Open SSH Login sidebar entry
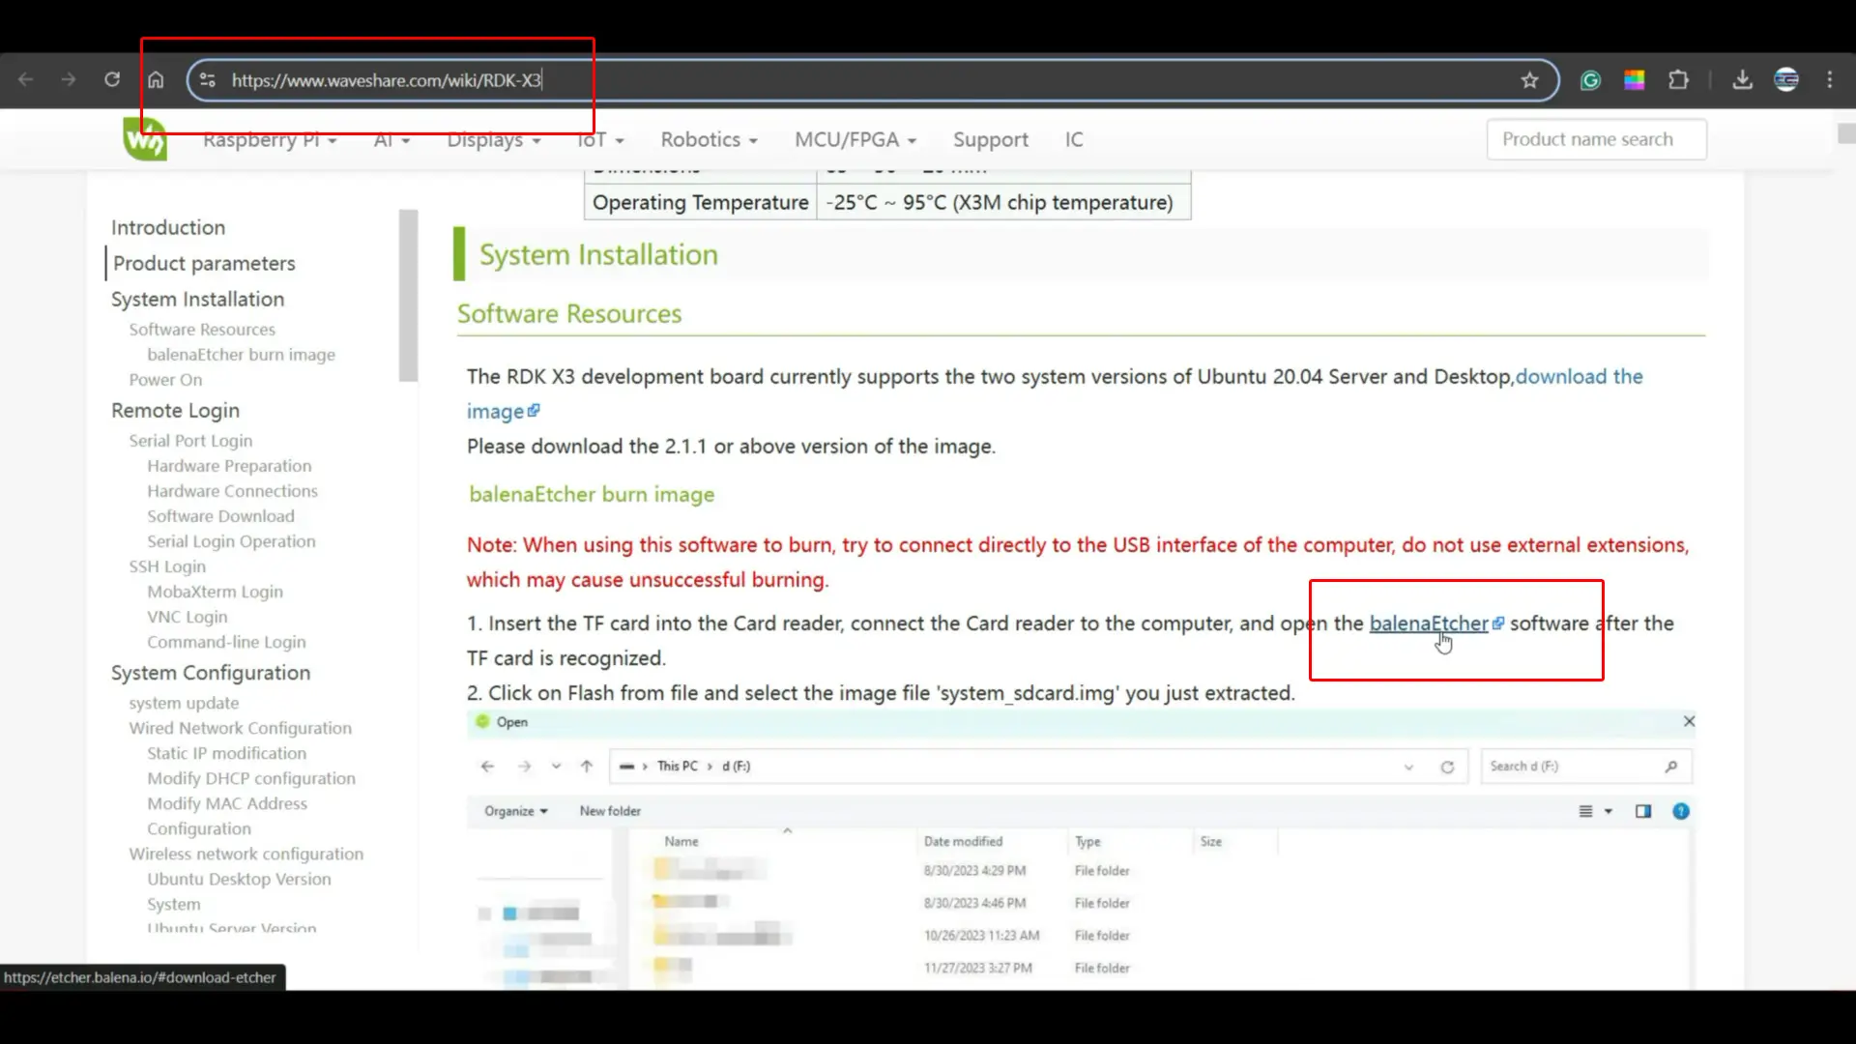This screenshot has width=1856, height=1044. point(167,566)
